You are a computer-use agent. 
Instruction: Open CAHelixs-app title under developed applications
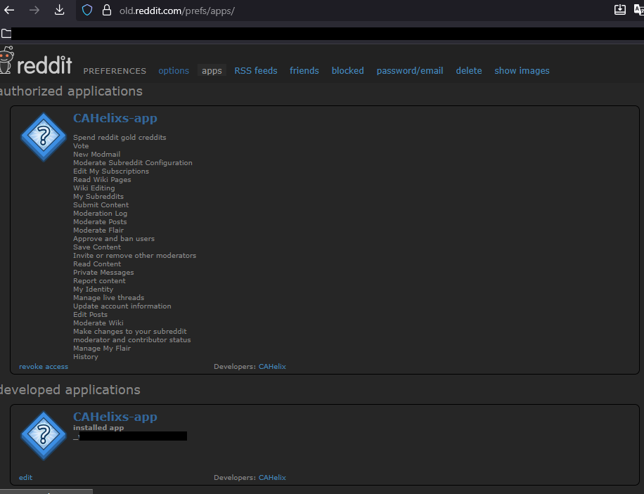[115, 417]
